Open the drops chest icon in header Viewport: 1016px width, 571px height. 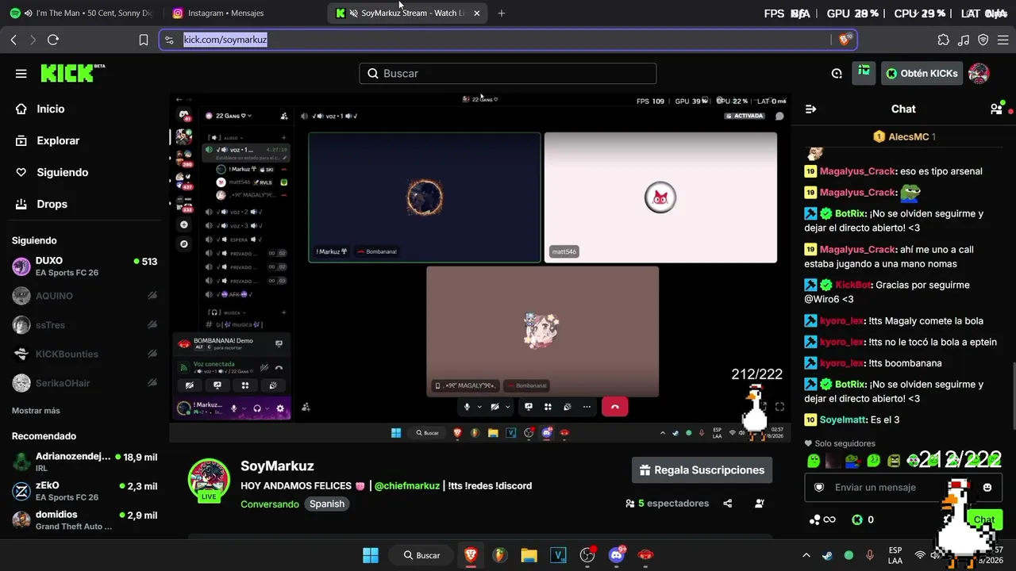pos(864,73)
